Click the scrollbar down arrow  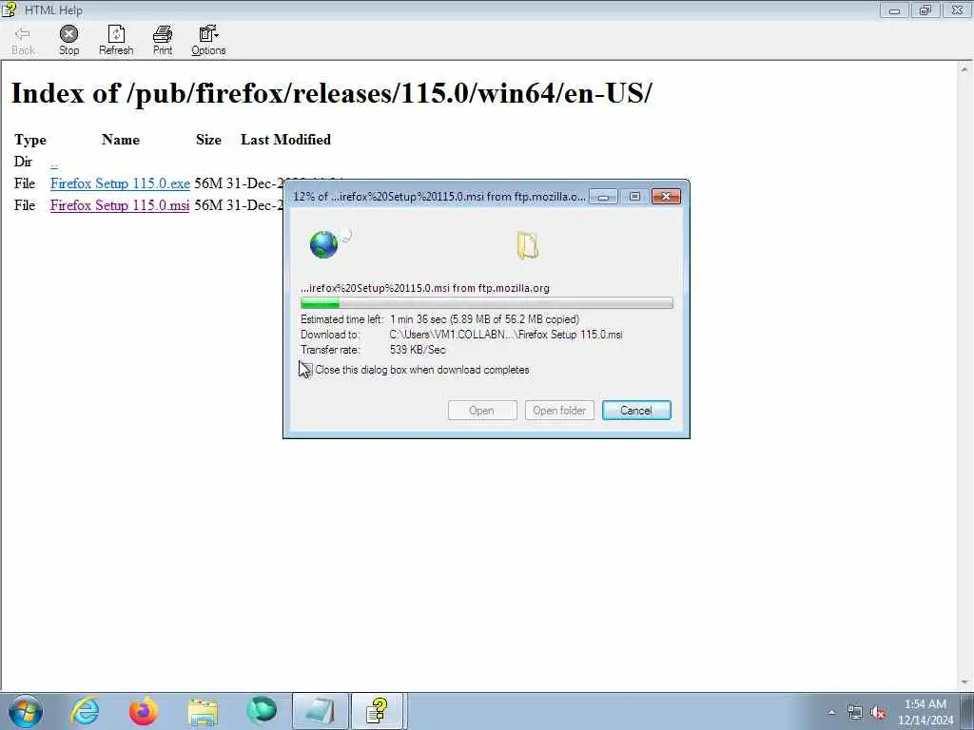pyautogui.click(x=966, y=682)
